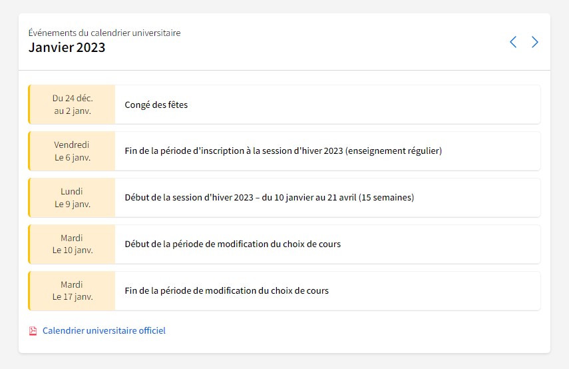
Task: Click the Janvier 2023 month heading
Action: tap(67, 47)
